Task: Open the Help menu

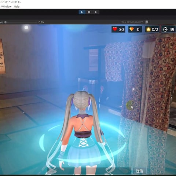Action: click(x=16, y=7)
